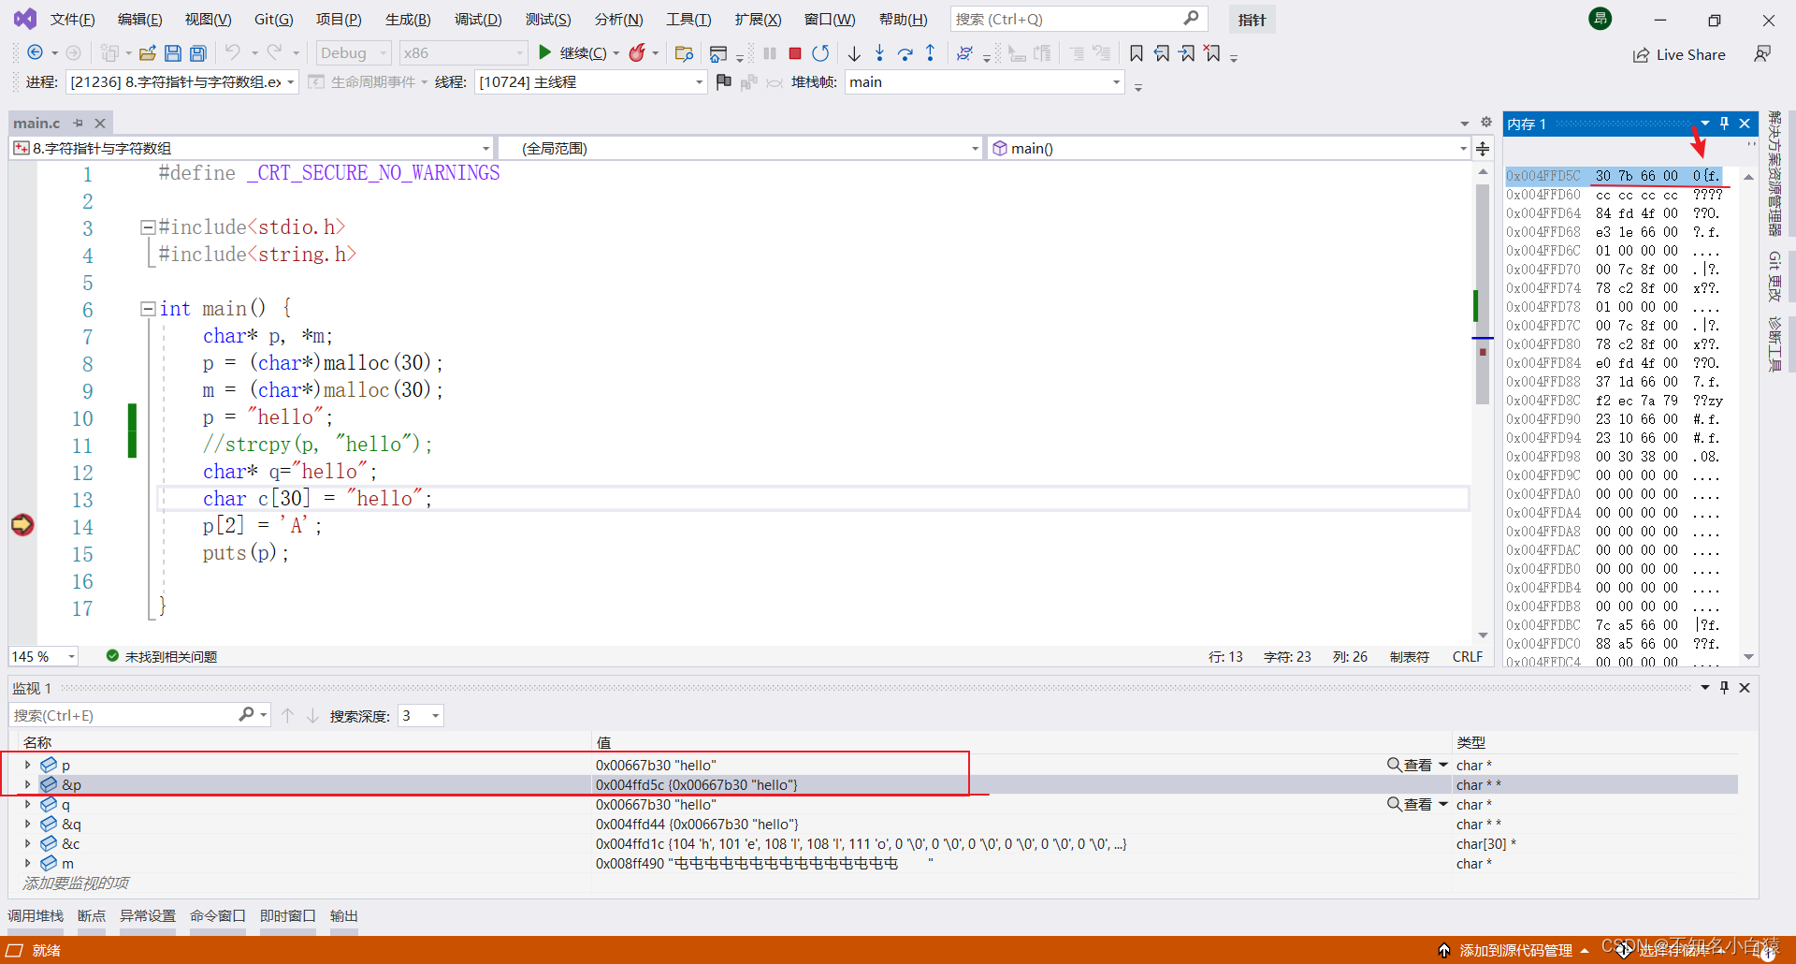The height and width of the screenshot is (964, 1796).
Task: Open the Git(G) menu
Action: tap(274, 20)
